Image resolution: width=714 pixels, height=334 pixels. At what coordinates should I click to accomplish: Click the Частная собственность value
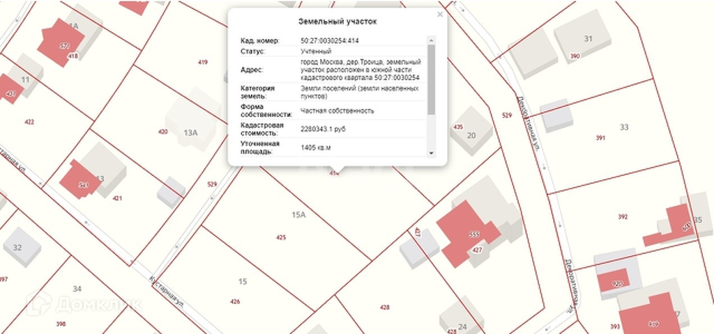click(337, 111)
